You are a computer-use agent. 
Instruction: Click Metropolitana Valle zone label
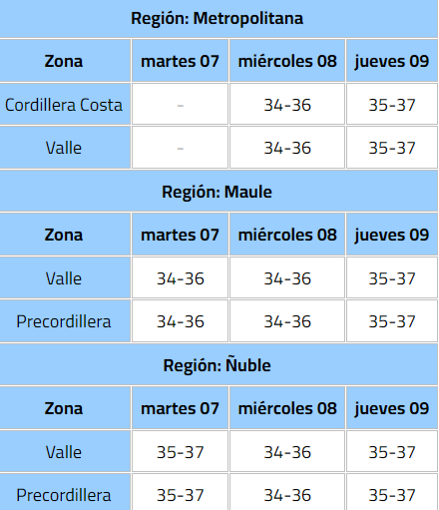pyautogui.click(x=65, y=148)
